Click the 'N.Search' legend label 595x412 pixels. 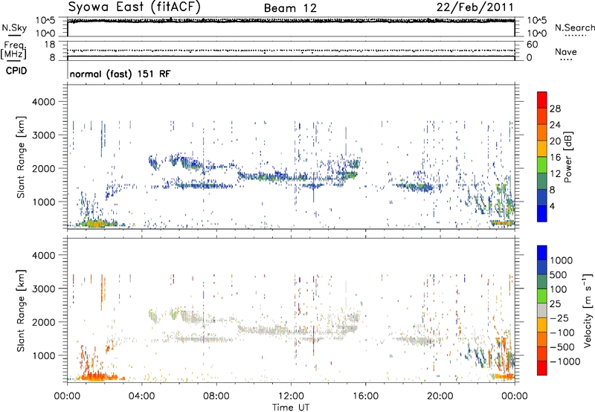(574, 28)
